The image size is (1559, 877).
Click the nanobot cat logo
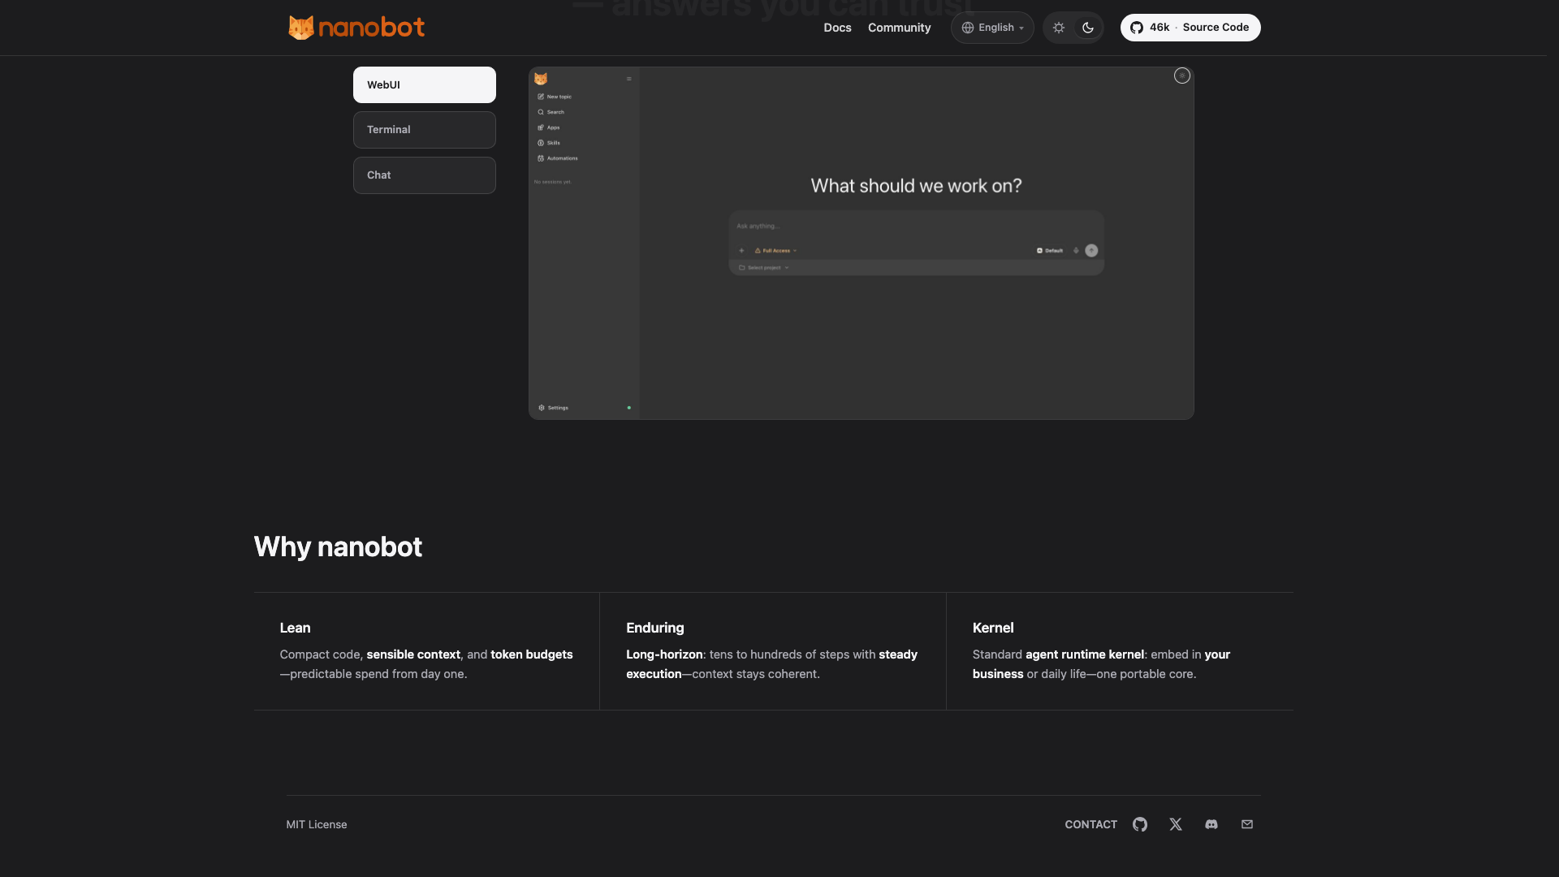tap(356, 28)
